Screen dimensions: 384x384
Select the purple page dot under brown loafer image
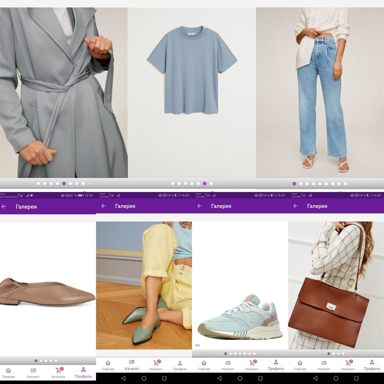click(36, 361)
